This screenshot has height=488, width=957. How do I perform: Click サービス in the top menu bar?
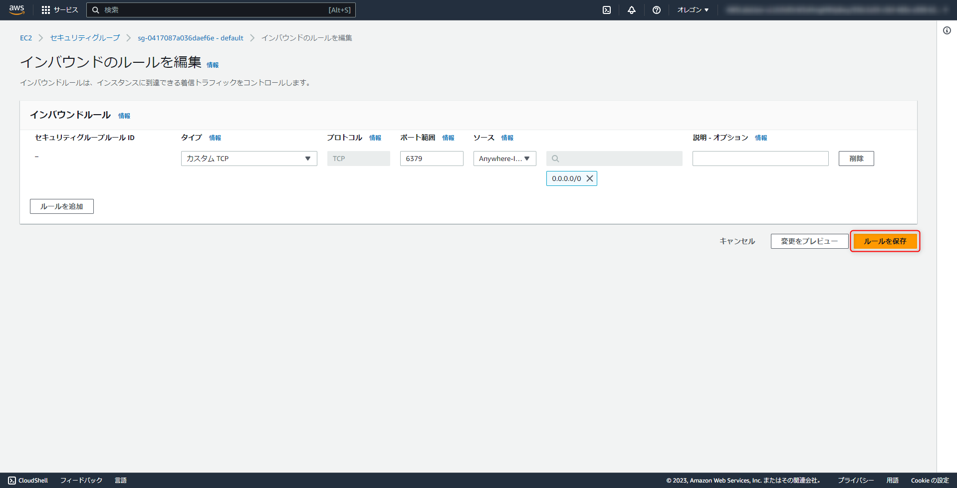64,9
